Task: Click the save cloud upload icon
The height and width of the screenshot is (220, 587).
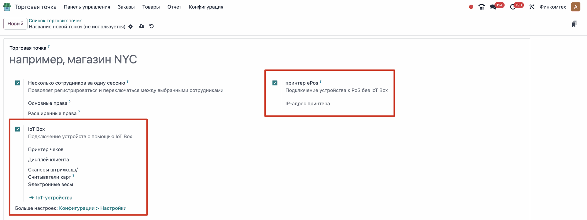Action: coord(142,27)
